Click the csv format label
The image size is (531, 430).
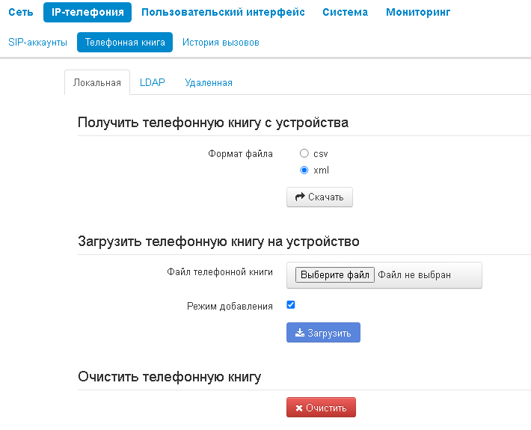pos(321,154)
